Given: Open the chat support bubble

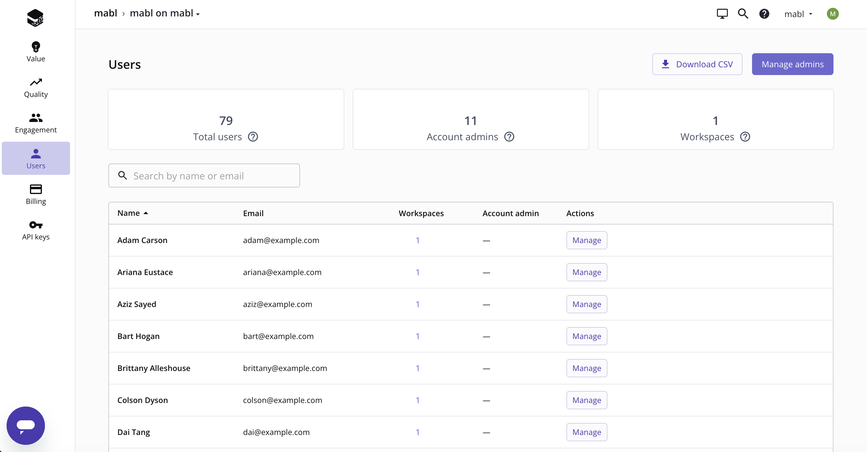Looking at the screenshot, I should tap(25, 425).
